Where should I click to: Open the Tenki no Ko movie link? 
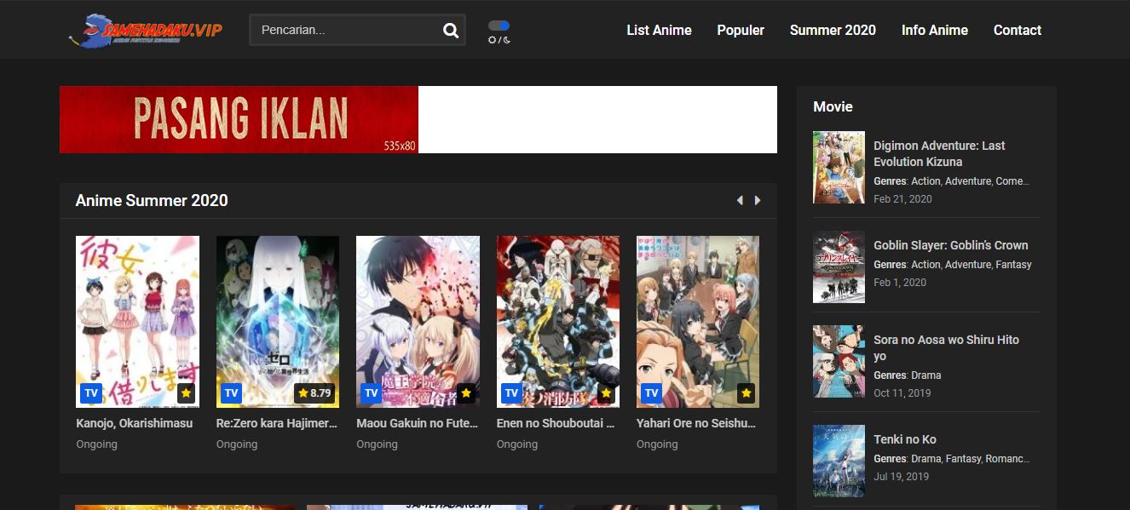[x=904, y=439]
